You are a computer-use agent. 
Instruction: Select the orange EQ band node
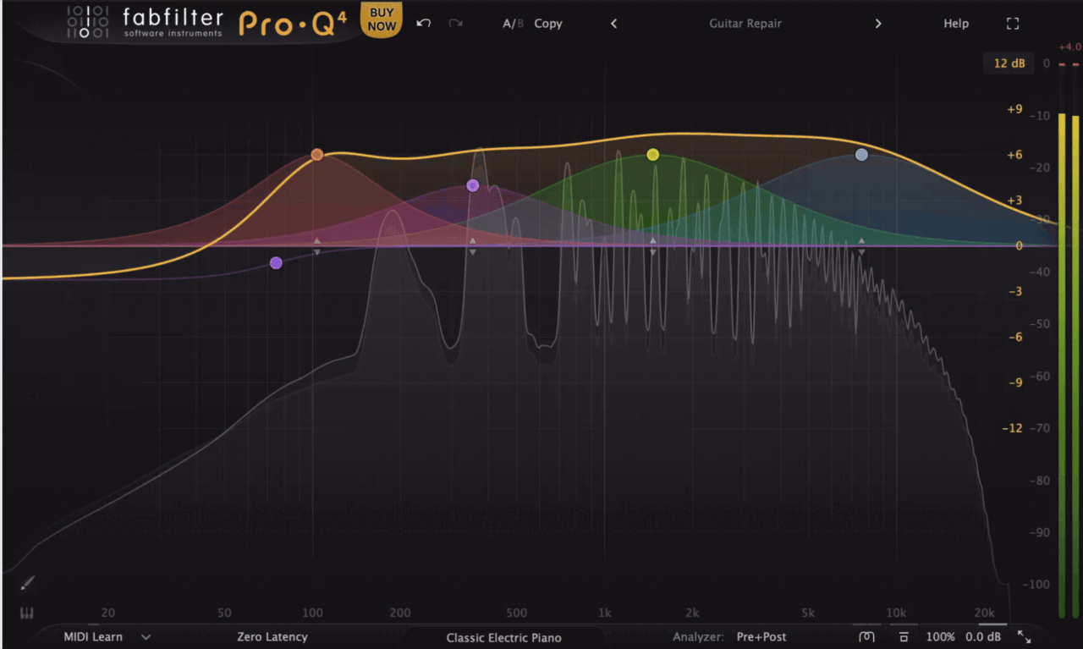pos(316,155)
